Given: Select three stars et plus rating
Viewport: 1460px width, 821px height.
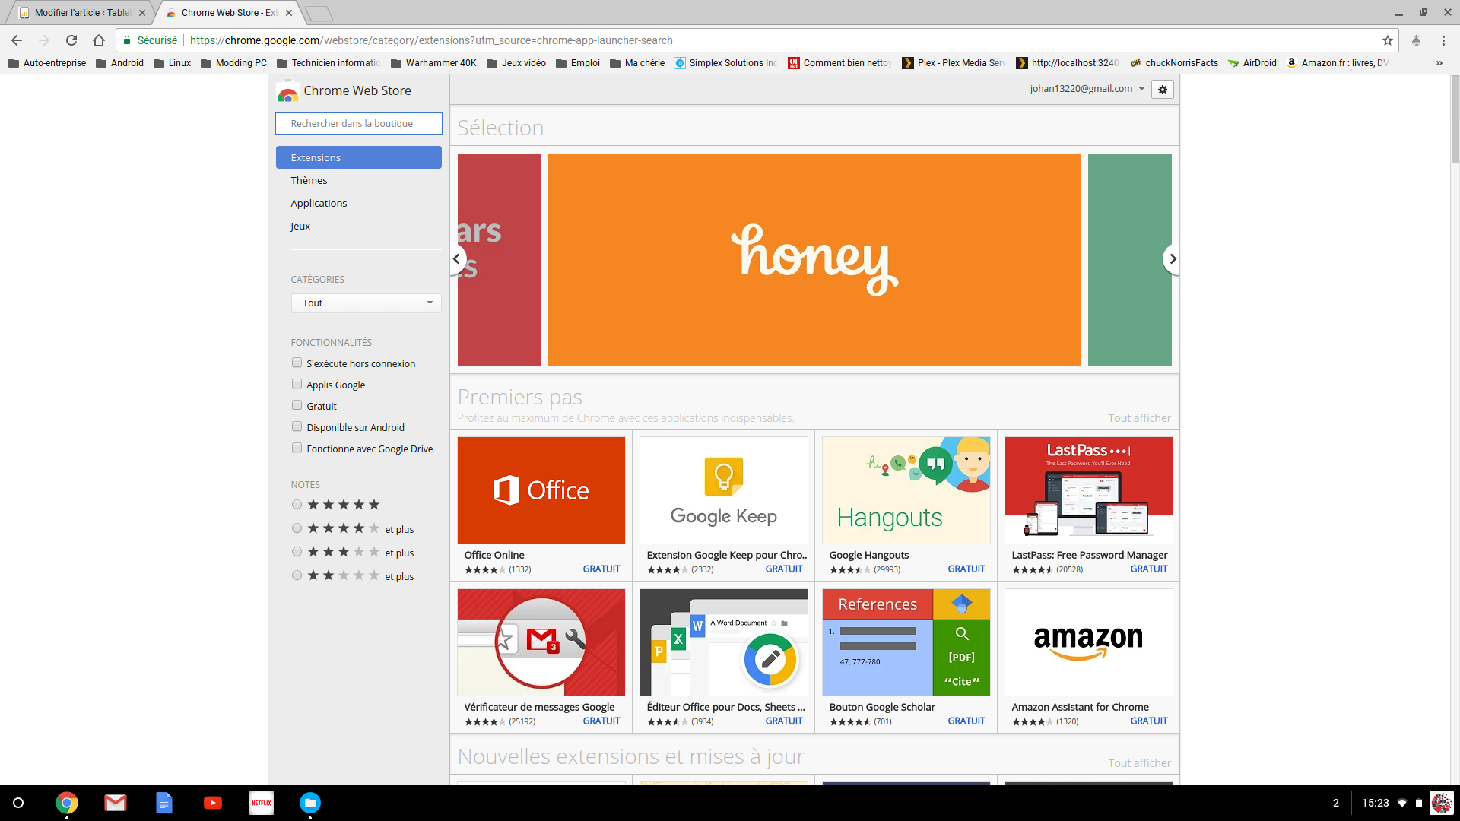Looking at the screenshot, I should coord(297,552).
